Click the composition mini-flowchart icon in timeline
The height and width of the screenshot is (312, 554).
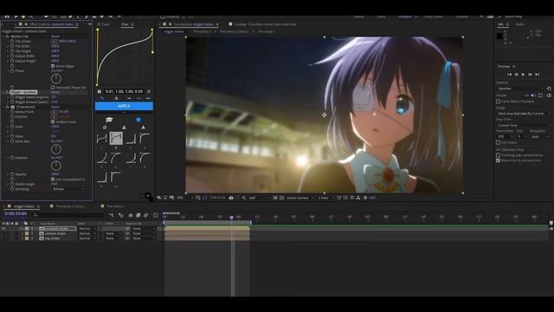coord(112,215)
